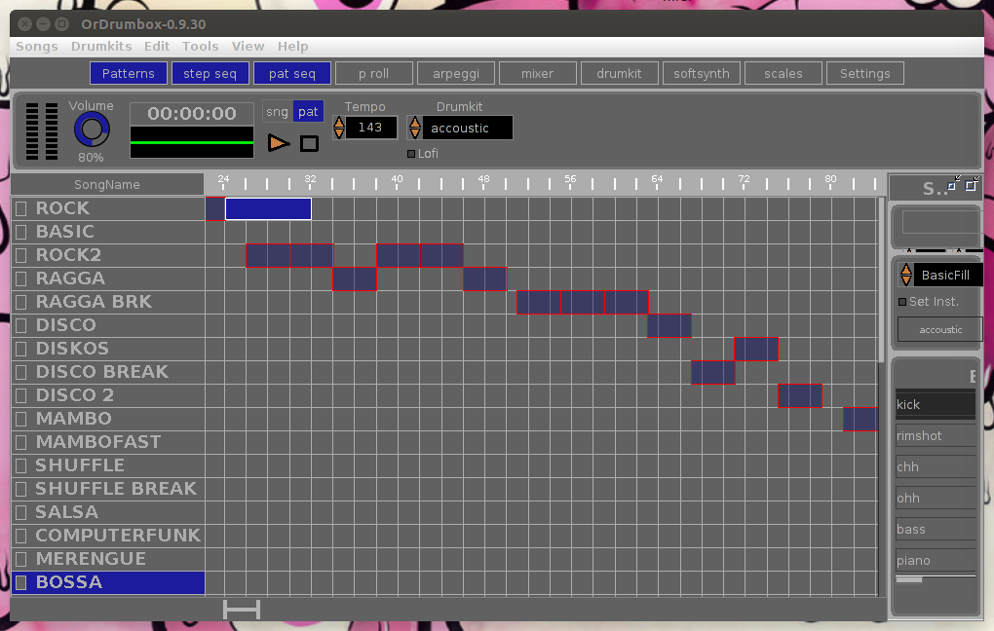Open the accoustic drumkit dropdown field
Image resolution: width=994 pixels, height=631 pixels.
(x=467, y=128)
